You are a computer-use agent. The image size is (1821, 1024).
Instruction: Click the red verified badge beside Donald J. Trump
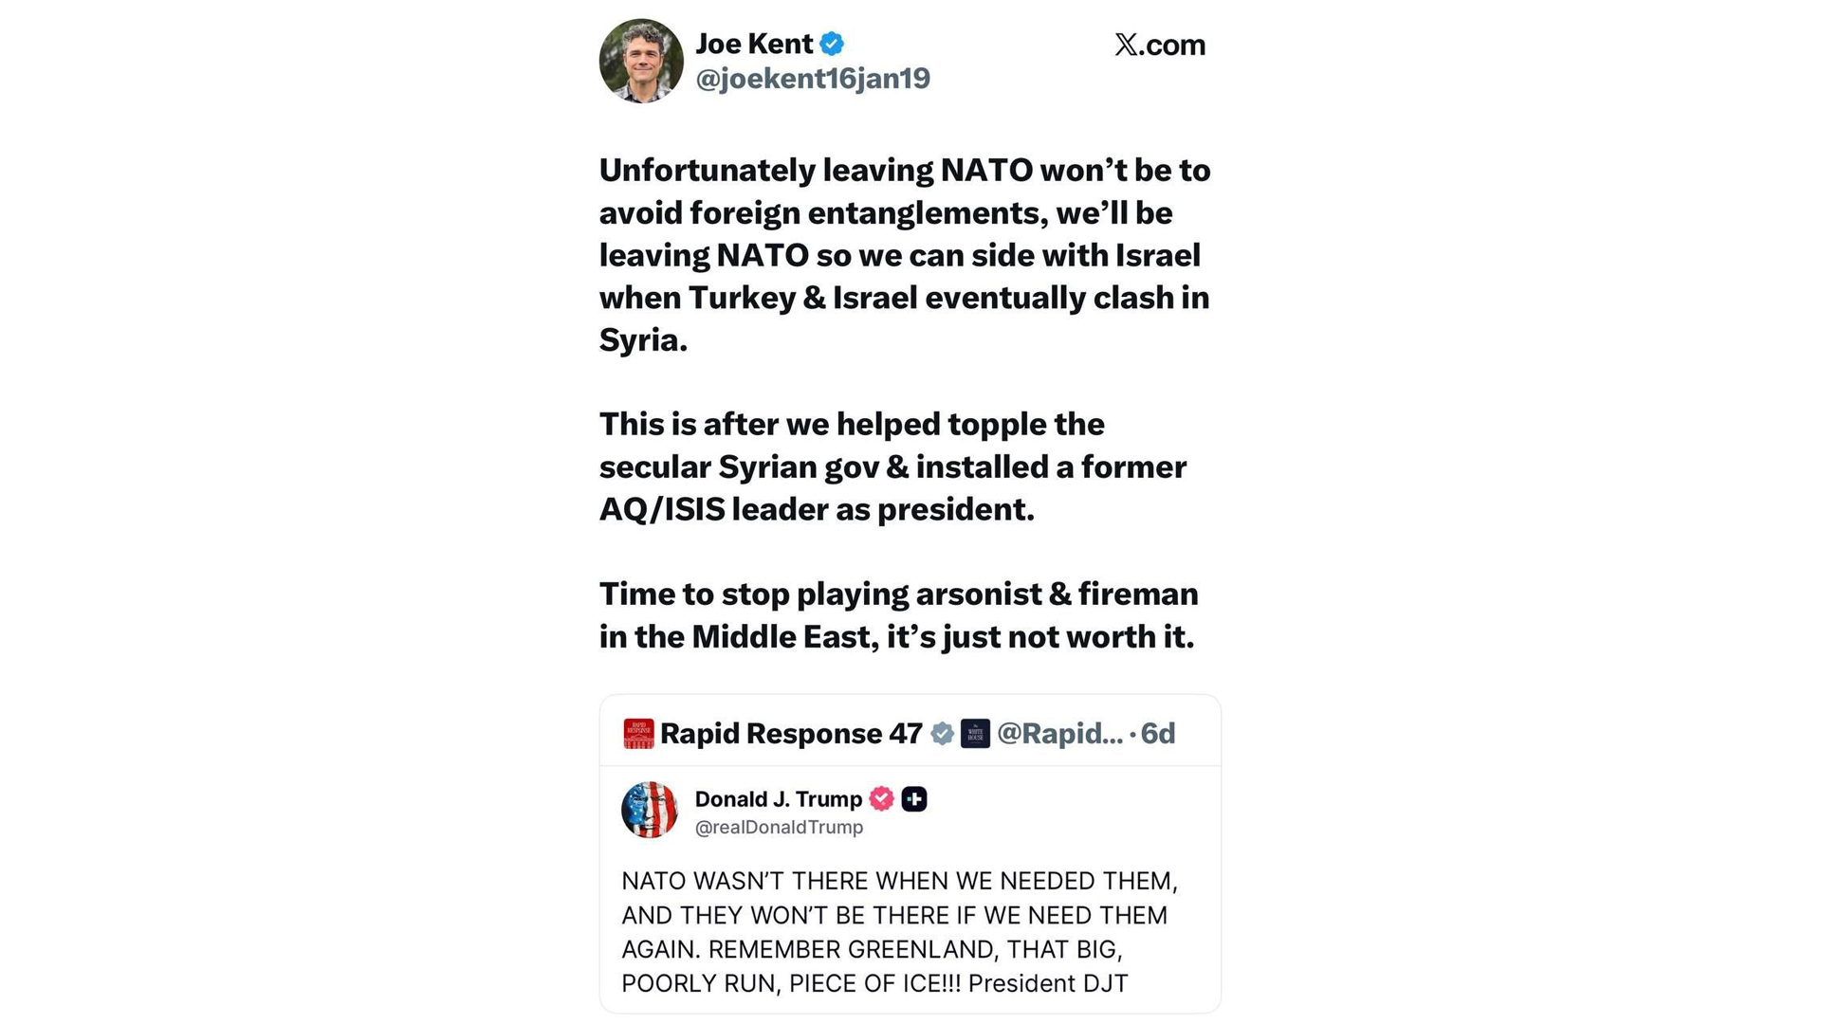[882, 799]
